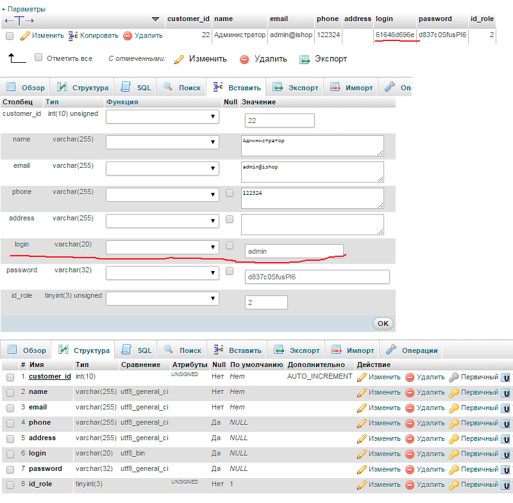Select the Администратор result row checkbox

tap(10, 36)
